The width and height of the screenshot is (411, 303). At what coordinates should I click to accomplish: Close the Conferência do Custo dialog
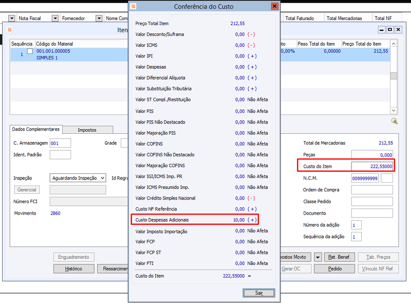coord(274,6)
